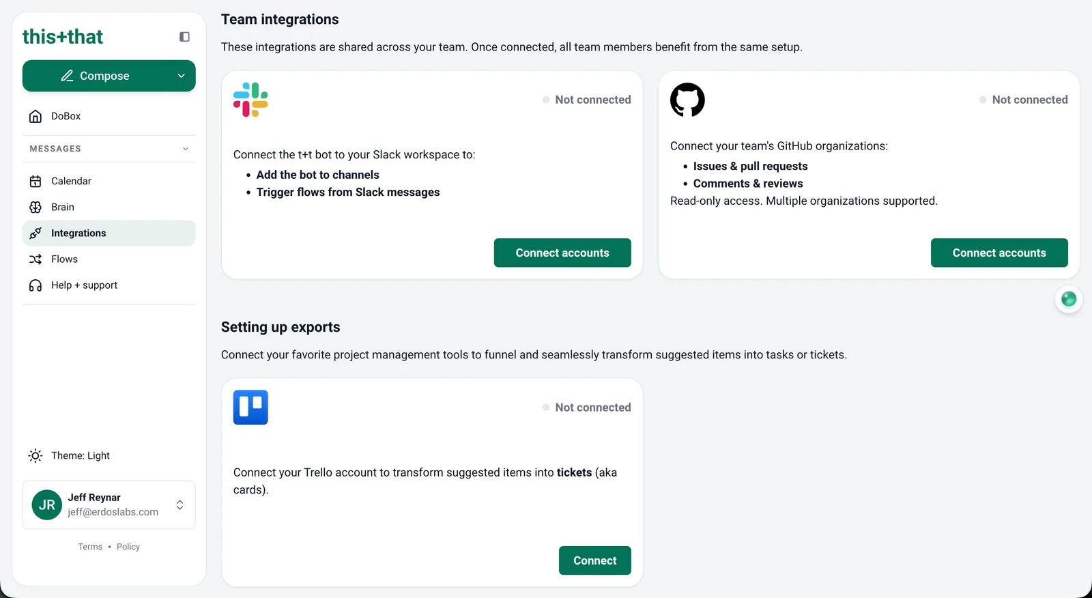The image size is (1092, 598).
Task: Collapse the Messages section chevron
Action: (x=186, y=149)
